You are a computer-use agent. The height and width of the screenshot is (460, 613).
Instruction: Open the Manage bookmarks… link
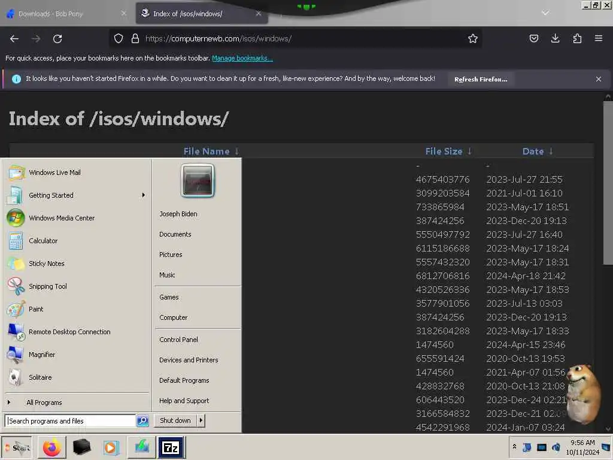click(242, 58)
